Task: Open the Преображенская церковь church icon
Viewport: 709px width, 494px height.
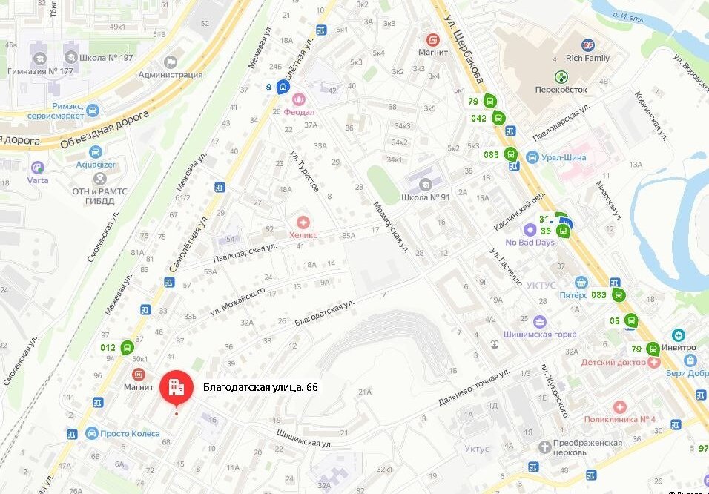Action: (545, 447)
